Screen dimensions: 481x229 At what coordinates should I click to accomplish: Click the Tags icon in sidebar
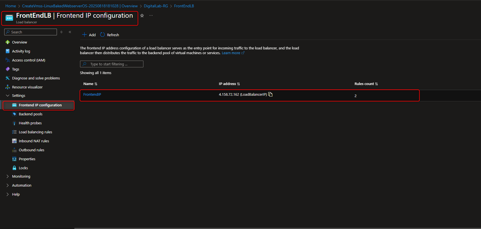point(8,69)
